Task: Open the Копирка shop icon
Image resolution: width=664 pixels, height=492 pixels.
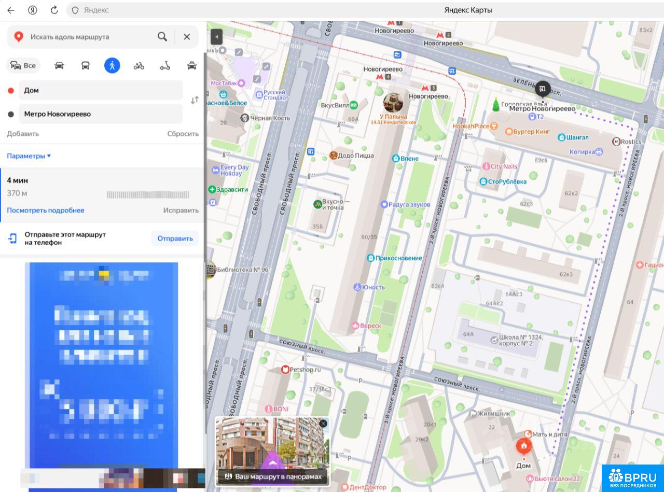Action: [599, 152]
